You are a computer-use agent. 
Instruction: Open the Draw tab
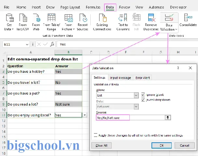(x=50, y=7)
